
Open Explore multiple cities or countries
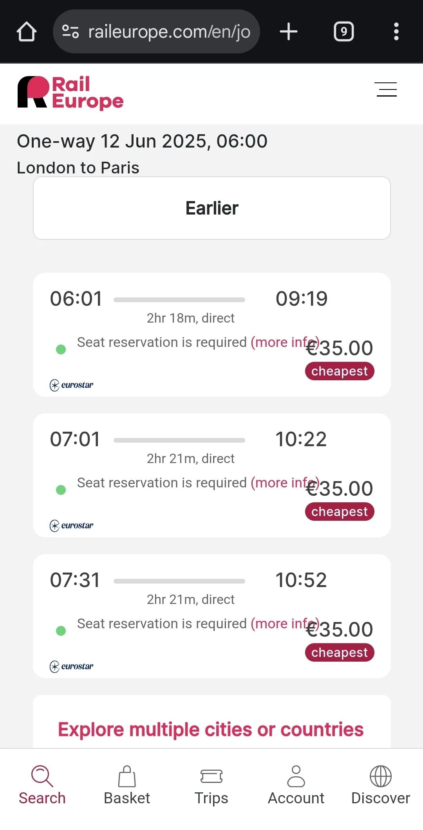point(211,729)
